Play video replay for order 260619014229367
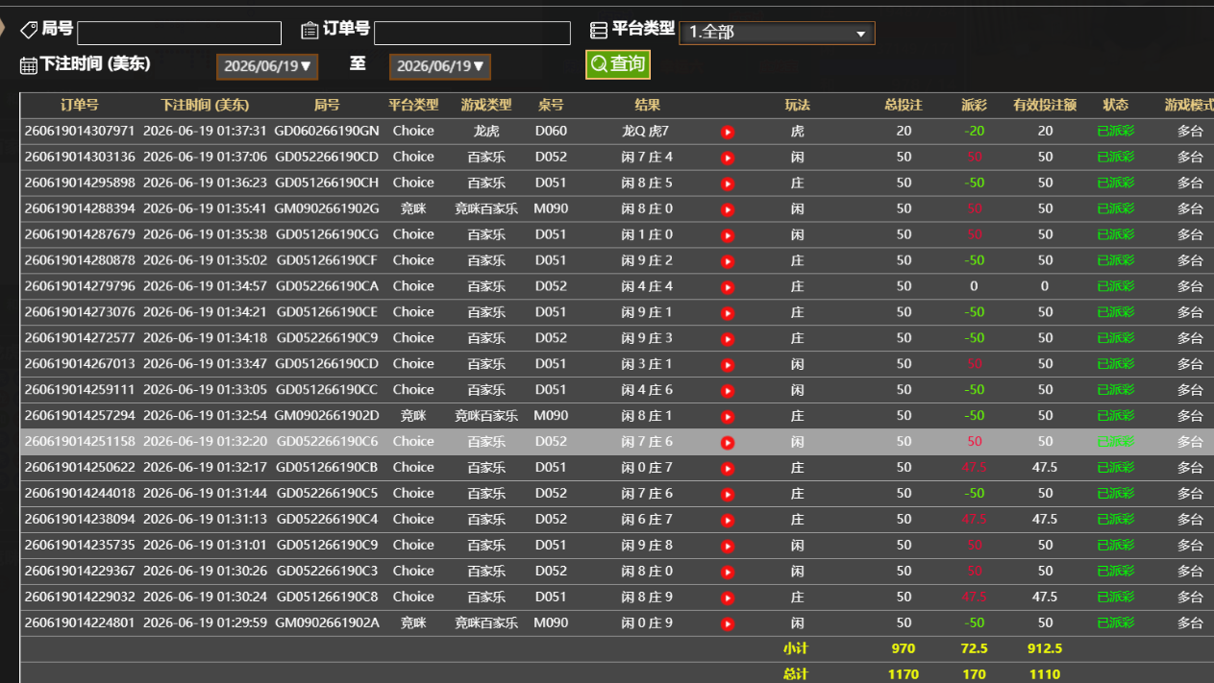The width and height of the screenshot is (1214, 683). (728, 573)
